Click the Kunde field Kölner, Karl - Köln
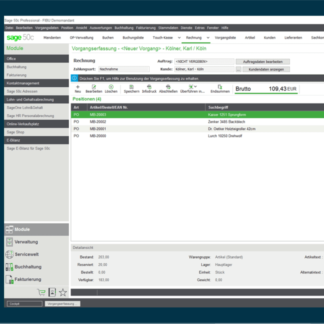The width and height of the screenshot is (324, 324). [x=204, y=69]
